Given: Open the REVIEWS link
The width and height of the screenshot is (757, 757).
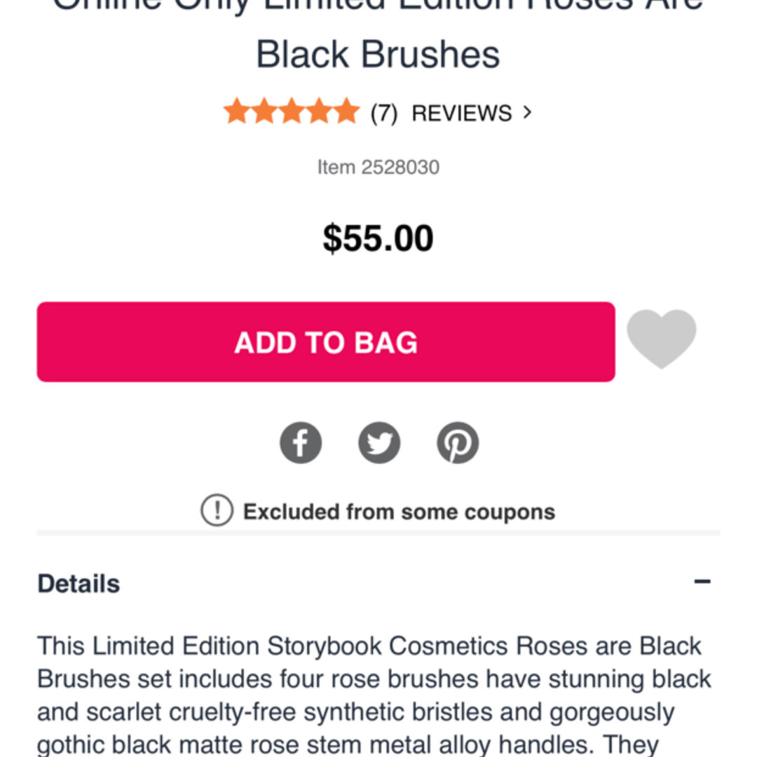Looking at the screenshot, I should pyautogui.click(x=461, y=113).
